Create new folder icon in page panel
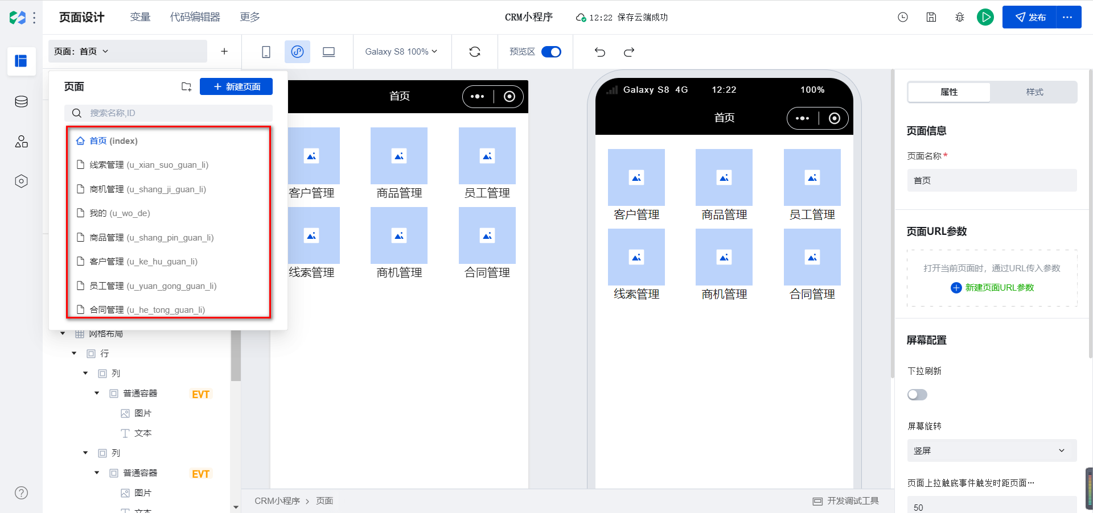 click(x=186, y=86)
